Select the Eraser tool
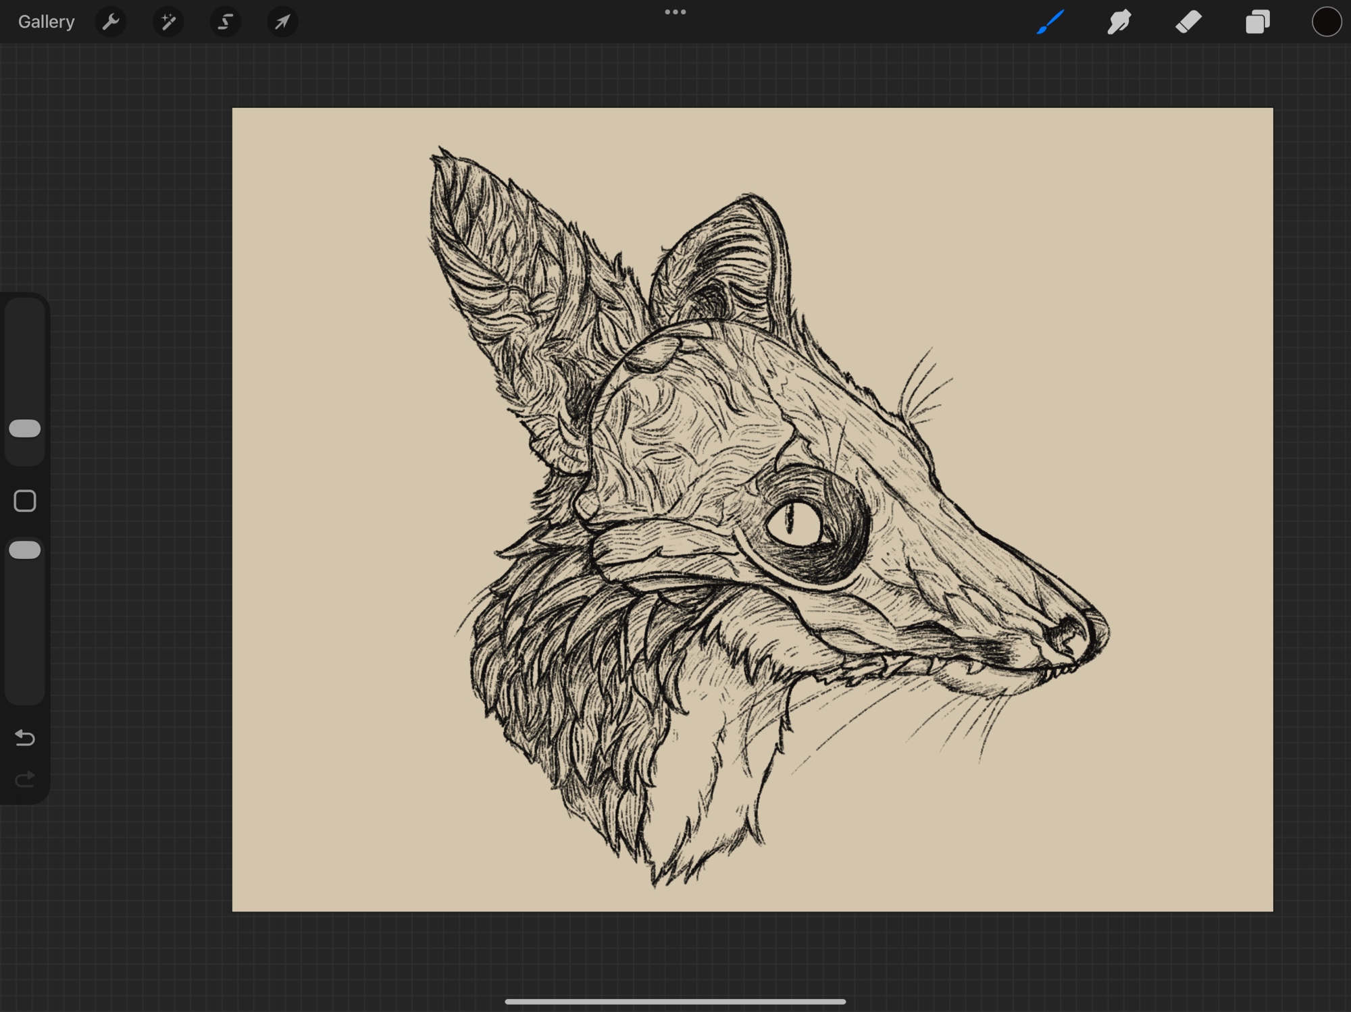Screen dimensions: 1351x1012 pos(1188,22)
